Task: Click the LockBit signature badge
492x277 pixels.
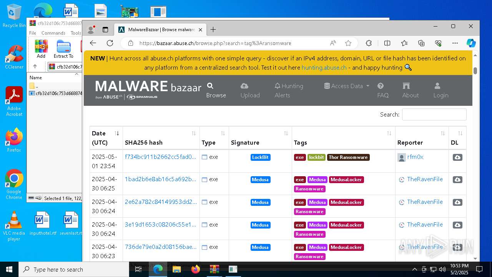Action: click(x=260, y=157)
